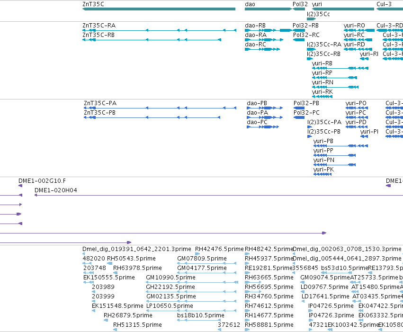Screen dimensions: 403x332
Task: Pick EST RE19281.5prime
Action: (x=247, y=273)
